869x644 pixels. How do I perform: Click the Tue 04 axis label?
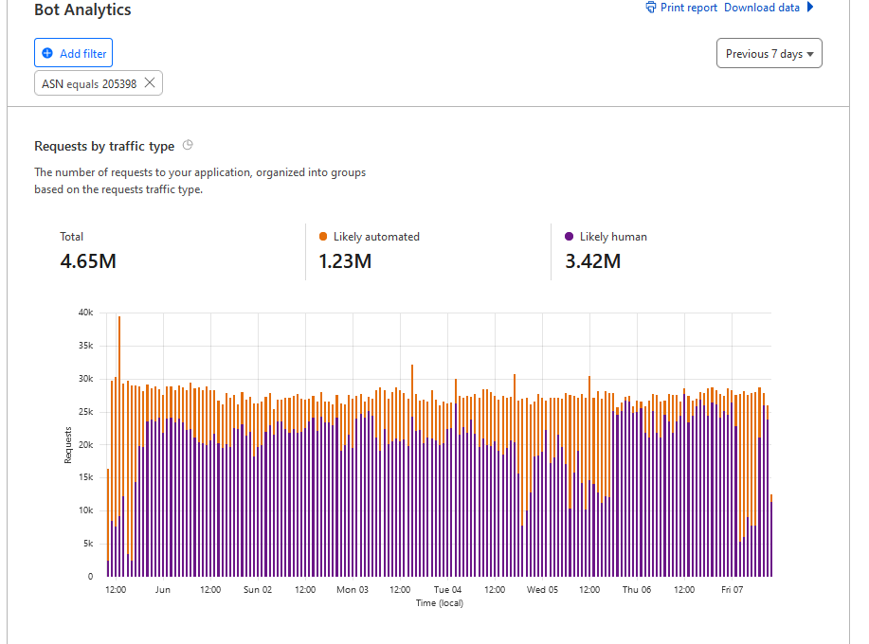click(447, 590)
